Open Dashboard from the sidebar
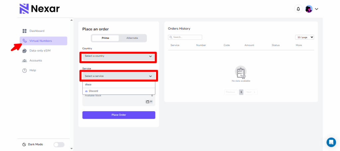340x151 pixels. point(37,31)
